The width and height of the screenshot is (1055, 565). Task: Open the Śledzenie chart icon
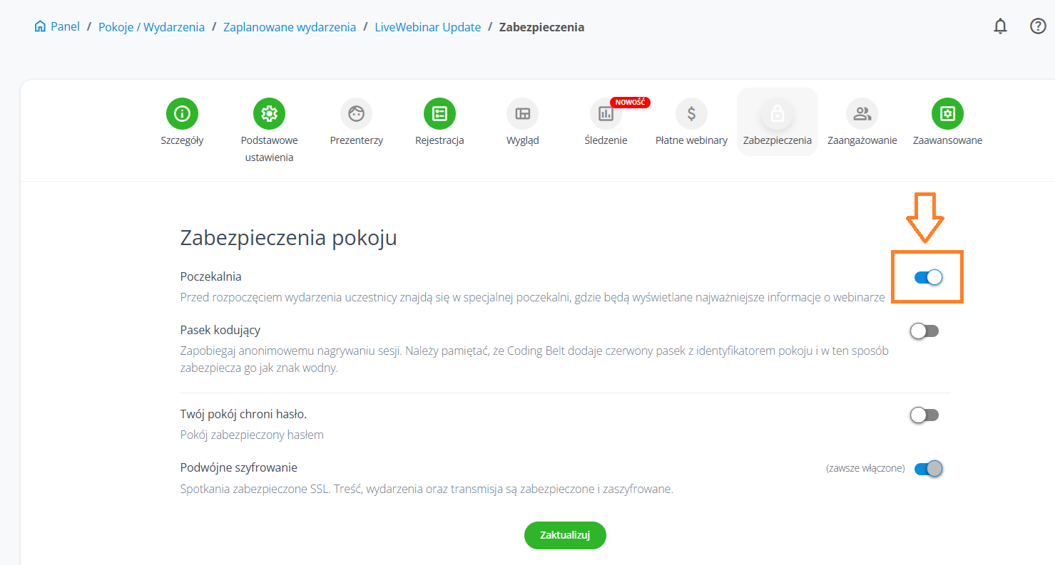click(606, 113)
